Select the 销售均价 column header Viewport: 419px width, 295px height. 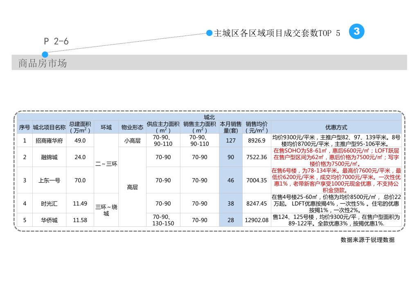click(257, 127)
